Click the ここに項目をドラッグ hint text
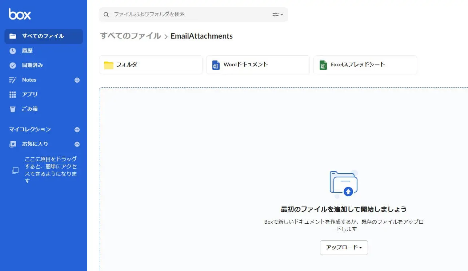 pos(51,170)
